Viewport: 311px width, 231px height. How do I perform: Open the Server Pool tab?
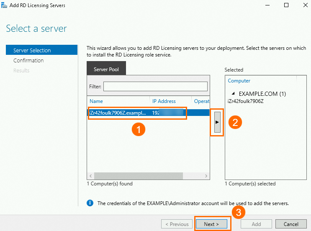click(x=106, y=69)
